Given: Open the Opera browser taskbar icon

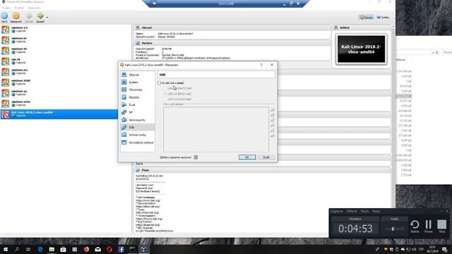Looking at the screenshot, I should [109, 249].
